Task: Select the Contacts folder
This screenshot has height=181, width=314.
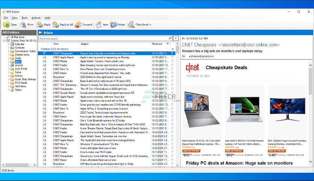Action: point(20,47)
